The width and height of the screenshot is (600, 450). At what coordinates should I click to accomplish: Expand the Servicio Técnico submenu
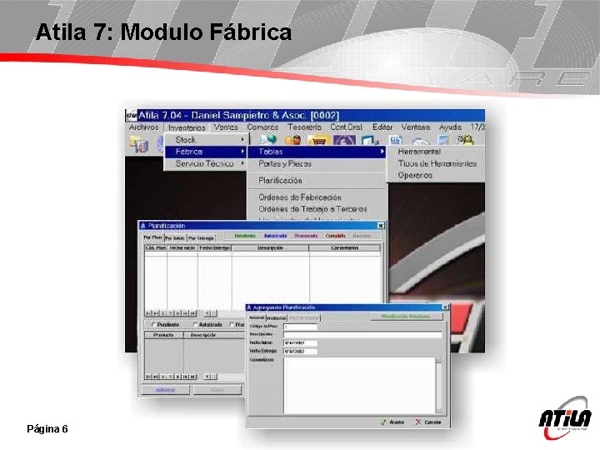click(x=206, y=163)
